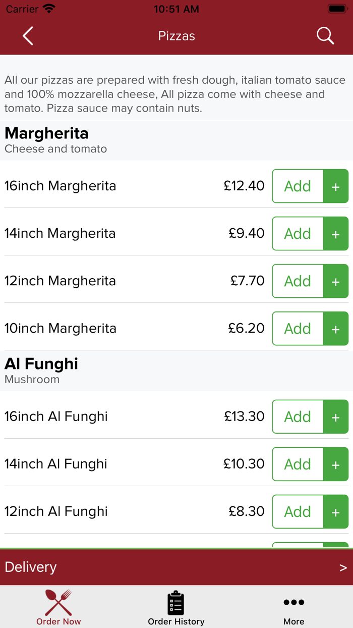
Task: Open the Order History clipboard icon
Action: click(x=176, y=602)
